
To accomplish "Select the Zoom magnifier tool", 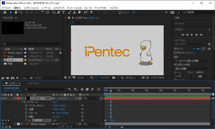I will (x=21, y=13).
